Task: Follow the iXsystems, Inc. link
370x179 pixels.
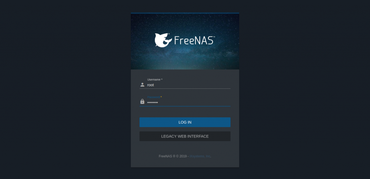Action: pos(200,156)
